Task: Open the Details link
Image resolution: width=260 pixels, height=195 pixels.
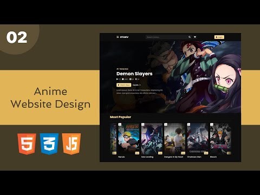Action: point(136,85)
